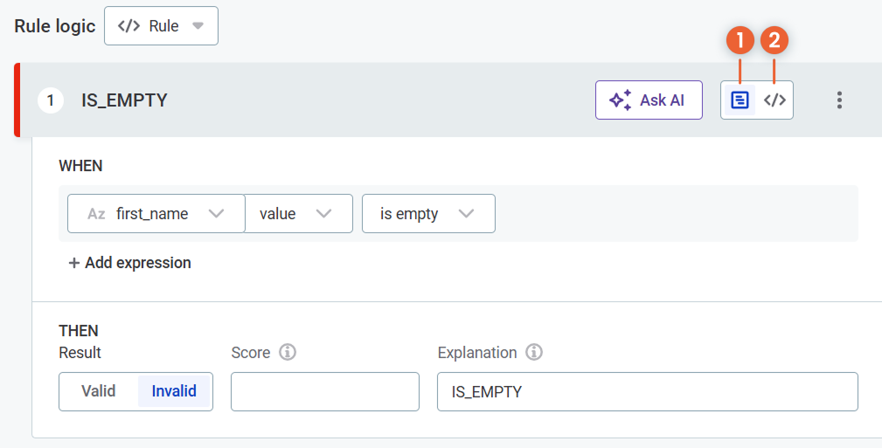
Task: Click the Explanation field containing IS_EMPTY
Action: coord(647,391)
